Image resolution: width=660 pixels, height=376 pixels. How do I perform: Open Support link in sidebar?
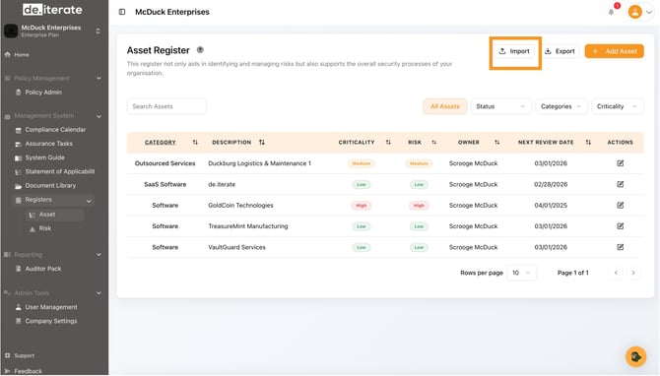pyautogui.click(x=20, y=355)
